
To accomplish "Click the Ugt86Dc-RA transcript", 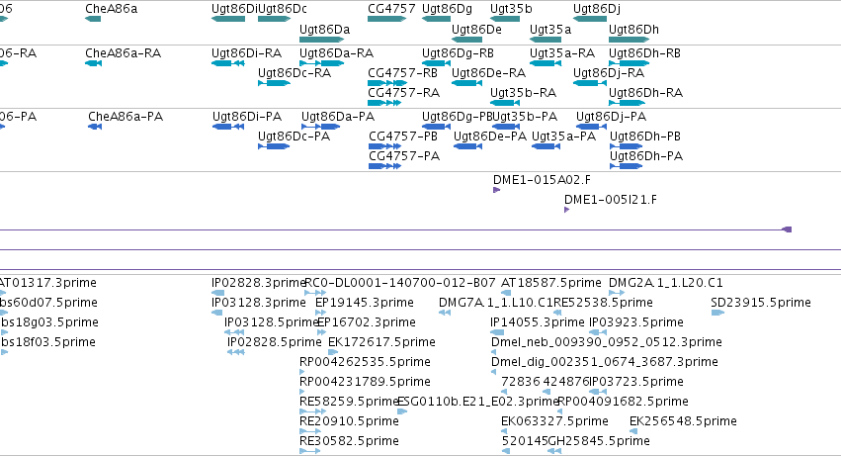I will click(x=274, y=83).
